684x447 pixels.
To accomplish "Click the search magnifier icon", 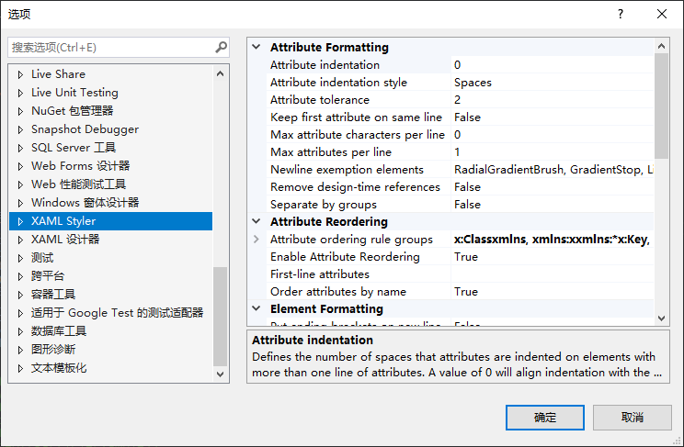I will [x=221, y=47].
